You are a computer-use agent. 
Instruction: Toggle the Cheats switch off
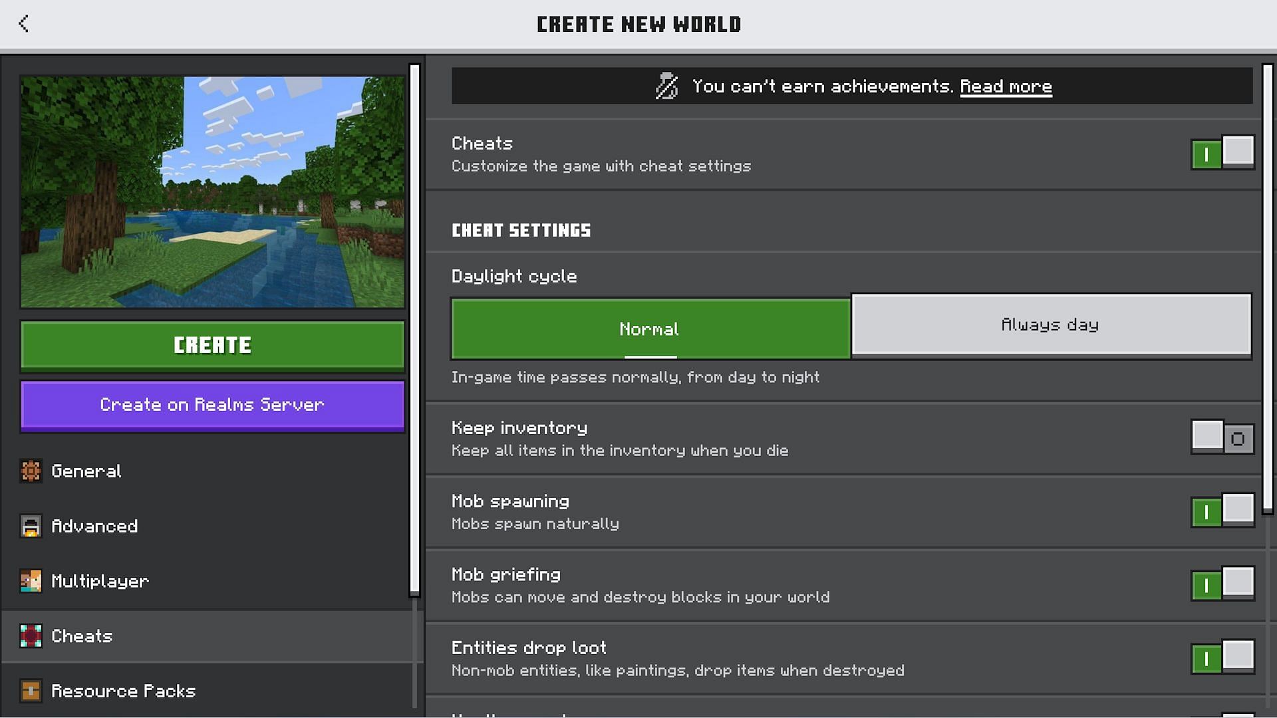tap(1222, 153)
